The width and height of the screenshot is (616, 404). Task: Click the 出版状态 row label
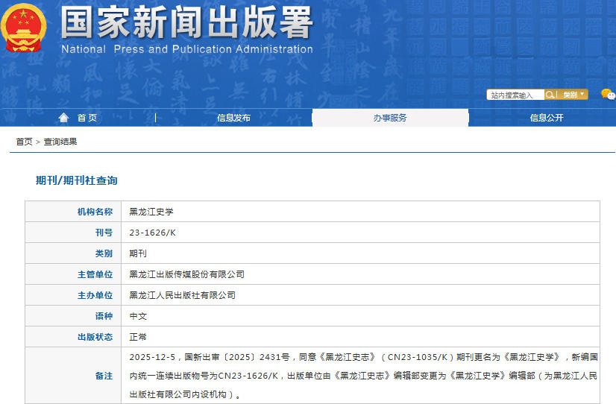(95, 337)
